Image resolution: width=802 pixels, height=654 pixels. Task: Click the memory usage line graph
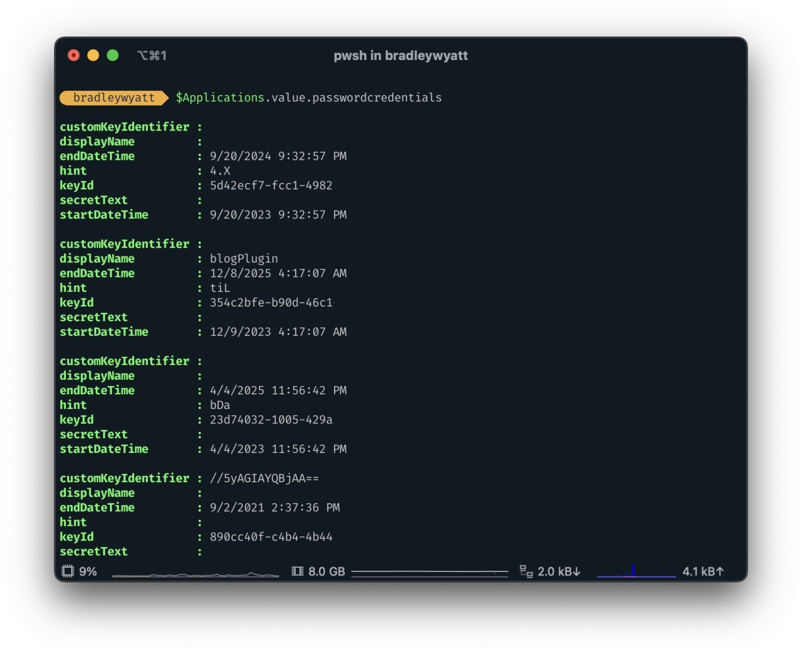(429, 573)
